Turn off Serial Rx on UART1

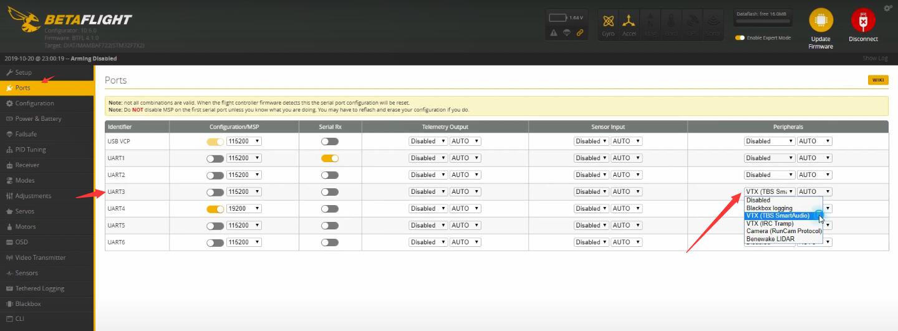pyautogui.click(x=330, y=158)
